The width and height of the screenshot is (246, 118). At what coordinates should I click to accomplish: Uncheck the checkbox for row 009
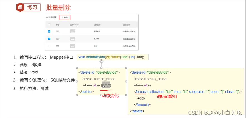coord(49,39)
